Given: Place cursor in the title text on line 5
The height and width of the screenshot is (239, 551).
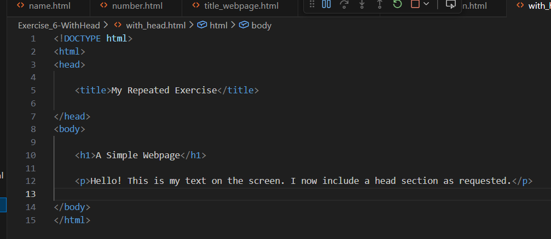Looking at the screenshot, I should pyautogui.click(x=164, y=91).
